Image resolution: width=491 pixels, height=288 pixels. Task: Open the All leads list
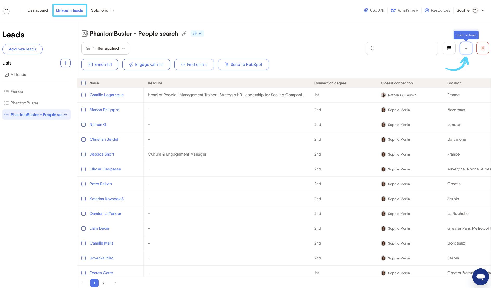[18, 75]
